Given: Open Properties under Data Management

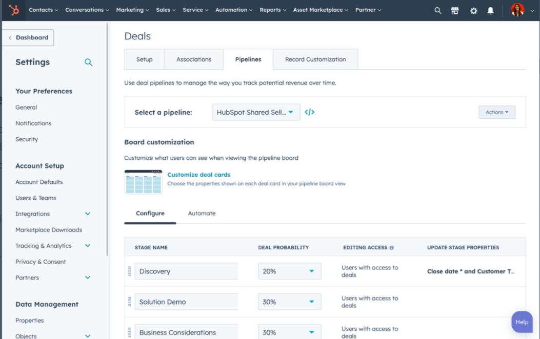Looking at the screenshot, I should [30, 321].
